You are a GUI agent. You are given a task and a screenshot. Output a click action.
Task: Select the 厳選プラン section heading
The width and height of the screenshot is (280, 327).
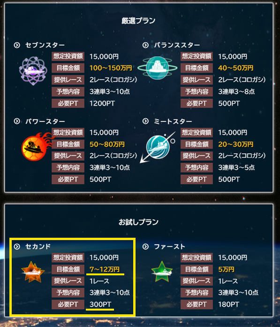[138, 21]
